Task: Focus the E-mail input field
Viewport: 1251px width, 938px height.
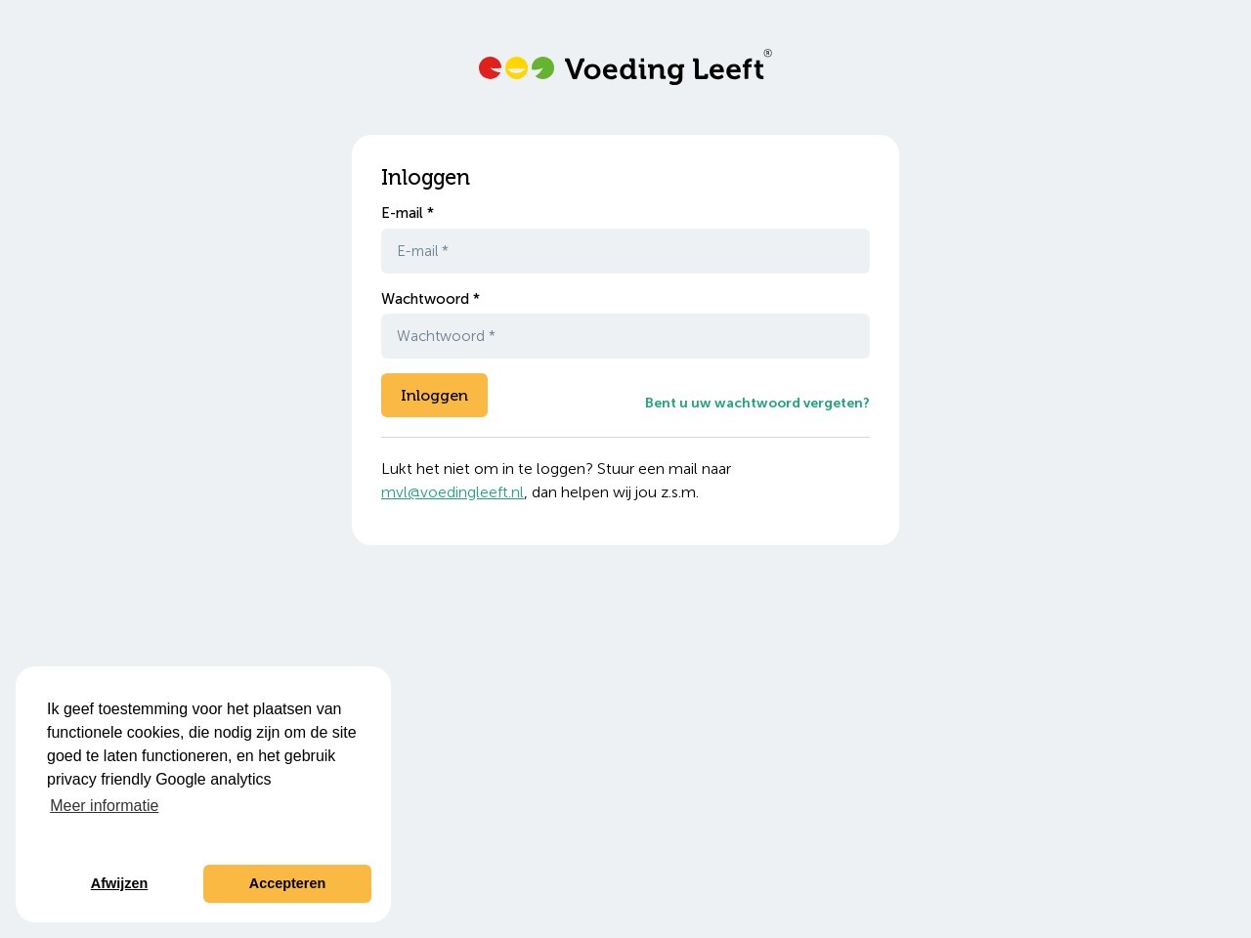Action: (625, 251)
